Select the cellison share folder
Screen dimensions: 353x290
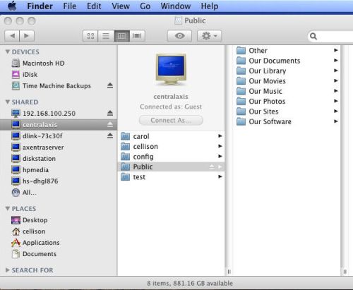tap(171, 146)
